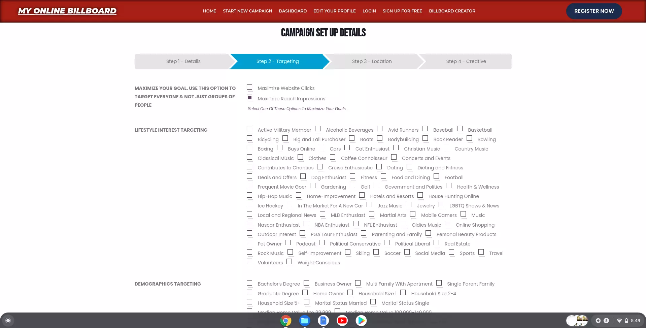The height and width of the screenshot is (328, 646).
Task: Open the ChromeOS launcher circle button
Action: tap(8, 321)
